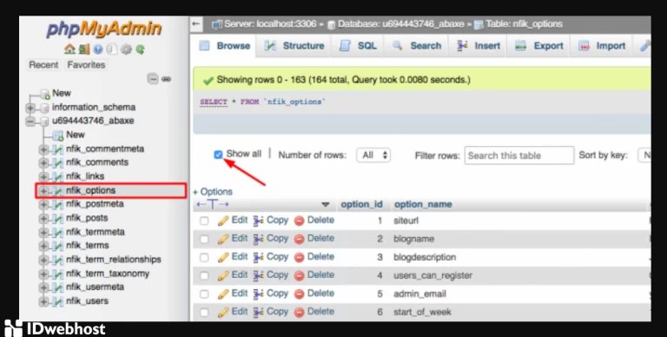Click the nfik_terms table icon
This screenshot has height=337, width=667.
coord(58,246)
